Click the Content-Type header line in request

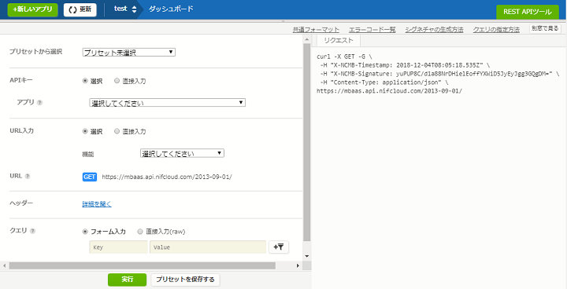tap(384, 82)
